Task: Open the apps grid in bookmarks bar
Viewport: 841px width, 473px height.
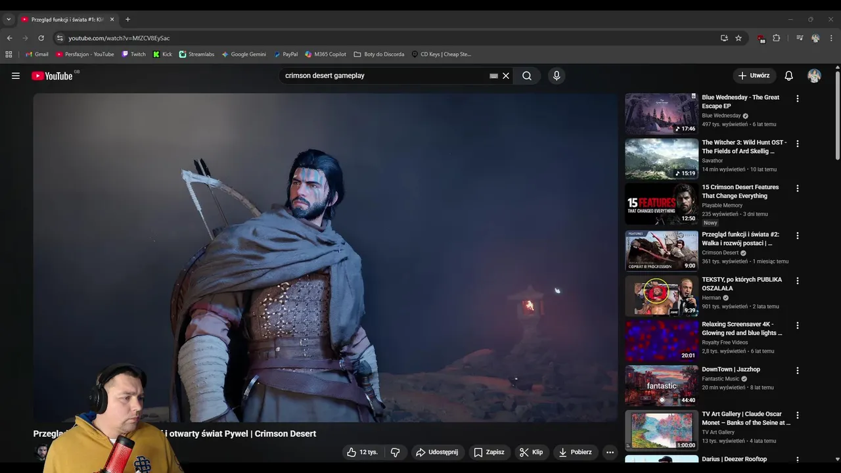Action: click(x=9, y=55)
